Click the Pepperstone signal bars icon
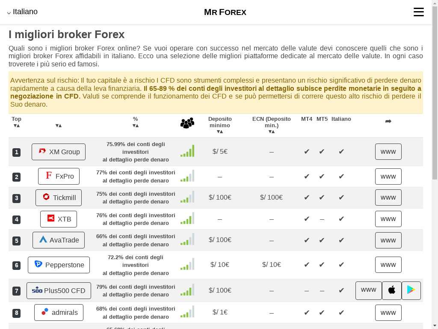This screenshot has height=329, width=438. (x=187, y=264)
